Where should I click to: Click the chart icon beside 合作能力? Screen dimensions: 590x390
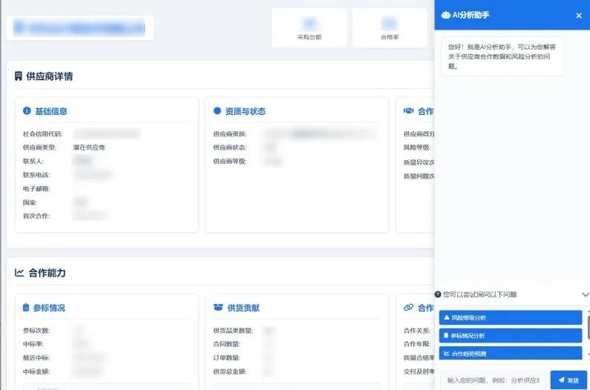(19, 273)
